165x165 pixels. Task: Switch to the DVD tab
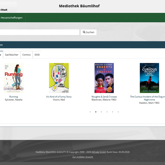coord(37,55)
